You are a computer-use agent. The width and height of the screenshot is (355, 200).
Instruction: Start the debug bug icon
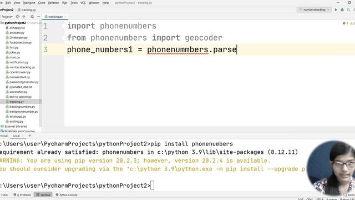point(342,10)
